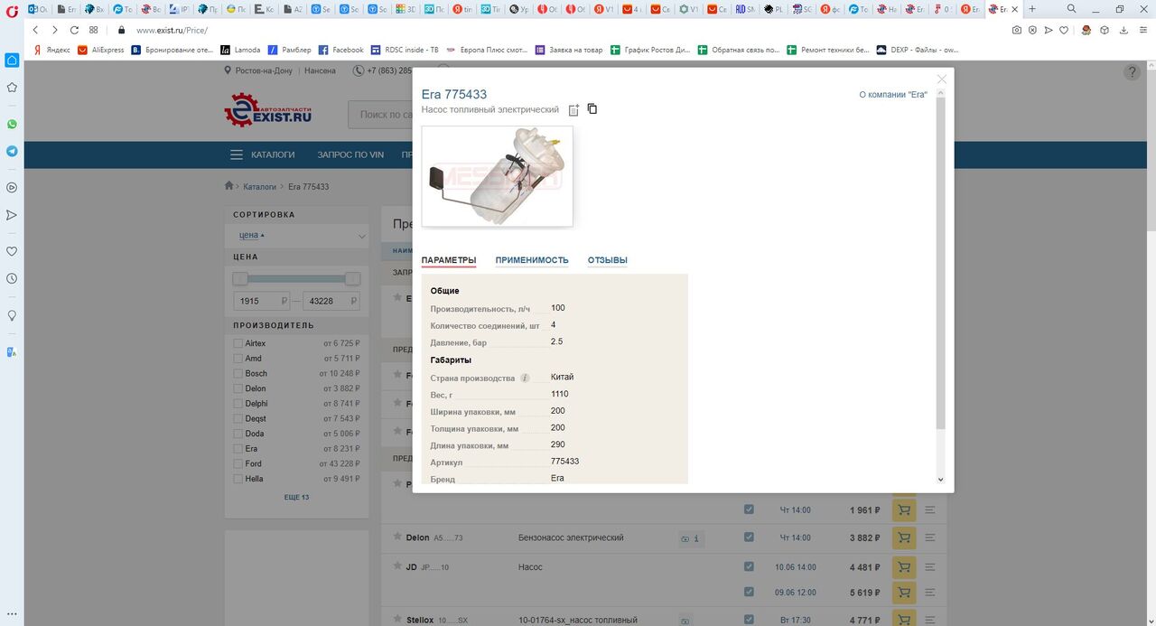
Task: Open the ОТЗЫВЫ tab
Action: 607,260
